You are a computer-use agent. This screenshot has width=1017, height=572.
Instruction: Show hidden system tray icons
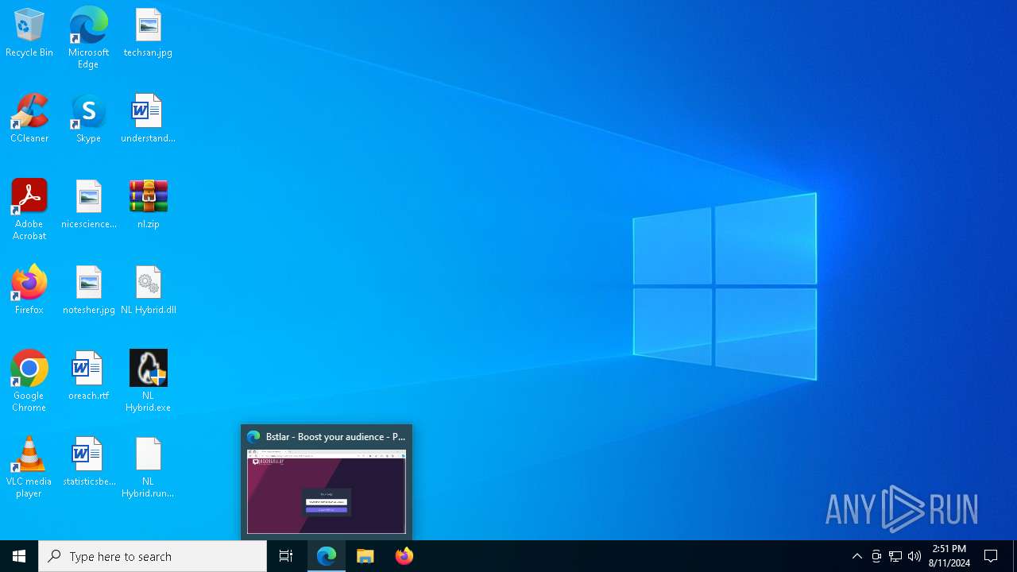(857, 556)
